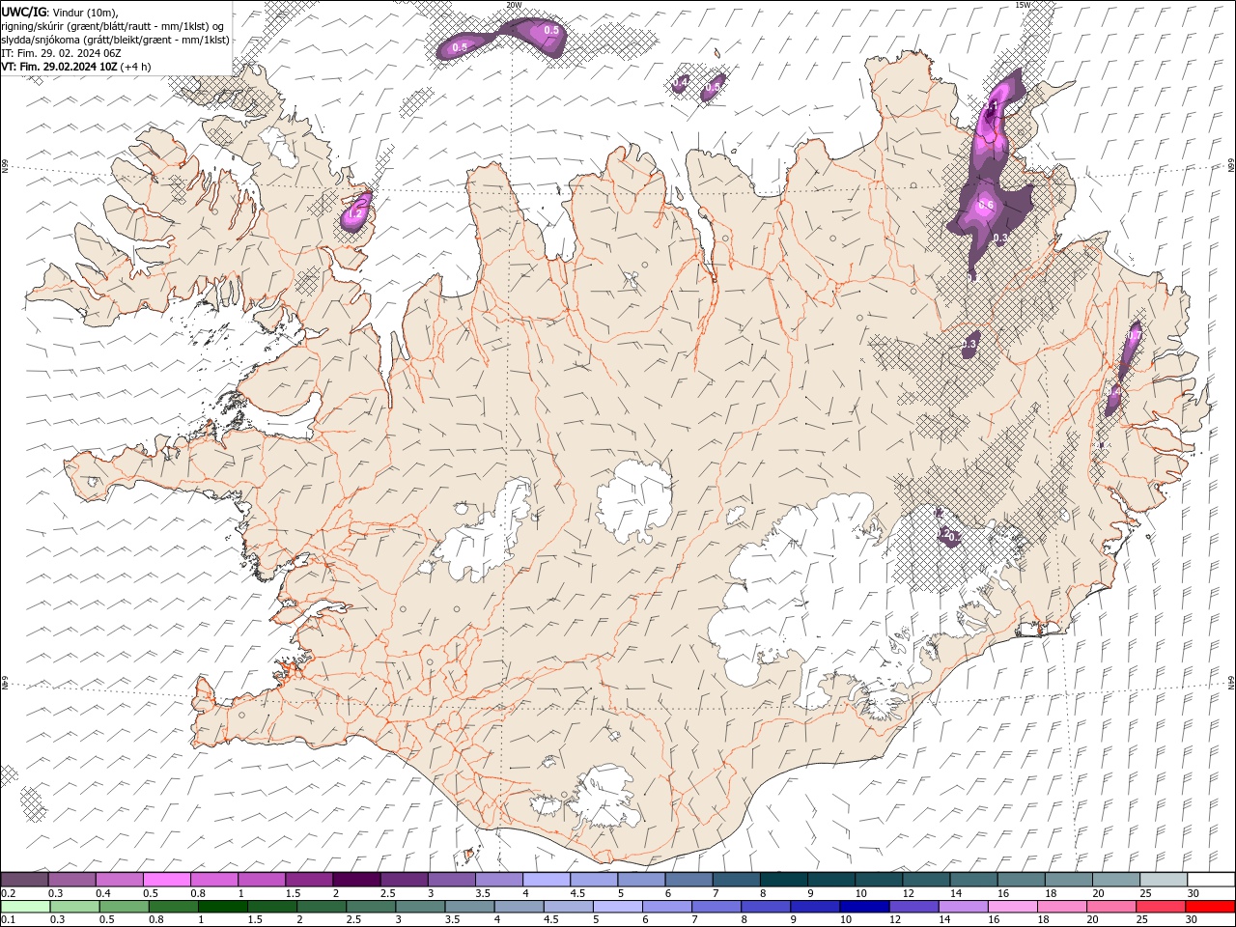The width and height of the screenshot is (1236, 927).
Task: Select the Hofsjökull glacier in central Iceland
Action: [634, 500]
